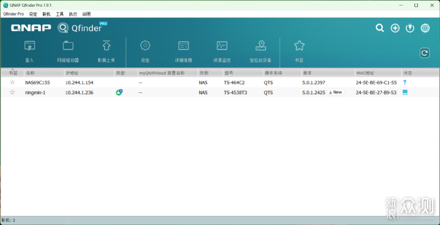Click QTS in the NAS69C155 row
This screenshot has width=440, height=225.
click(x=268, y=83)
